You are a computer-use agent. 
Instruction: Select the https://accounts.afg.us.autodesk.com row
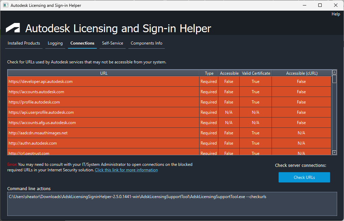(x=169, y=123)
